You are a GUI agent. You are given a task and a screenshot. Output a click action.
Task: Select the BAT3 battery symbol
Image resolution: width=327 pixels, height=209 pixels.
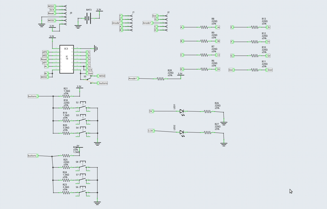coord(89,18)
